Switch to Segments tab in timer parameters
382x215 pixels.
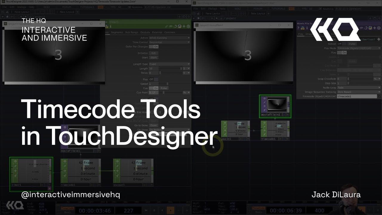(117, 32)
